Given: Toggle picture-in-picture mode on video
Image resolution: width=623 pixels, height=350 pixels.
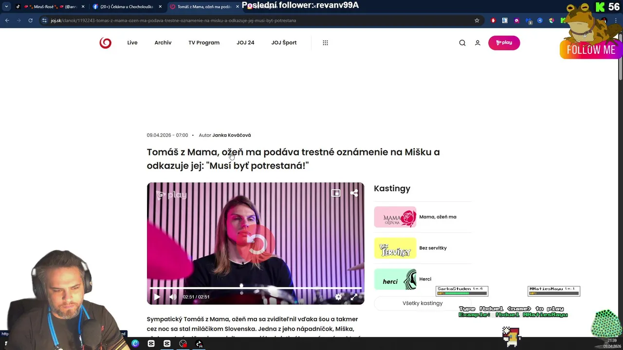Looking at the screenshot, I should tap(336, 193).
